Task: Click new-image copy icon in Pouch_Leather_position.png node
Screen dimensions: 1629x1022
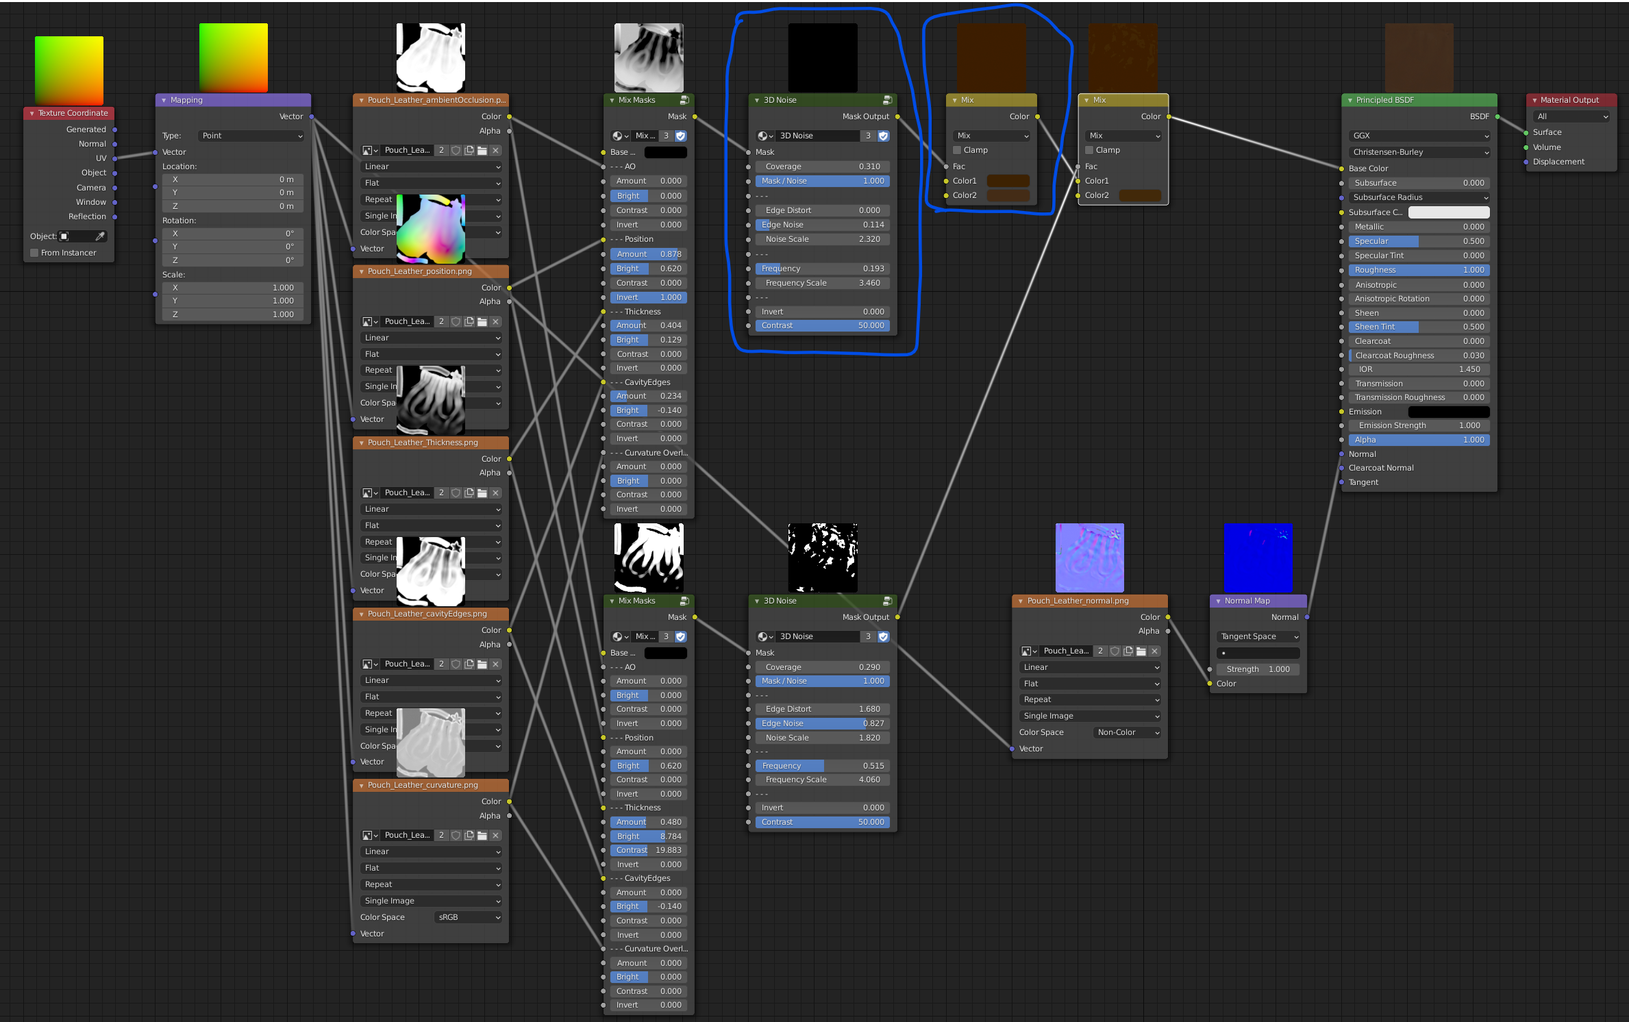Action: pos(469,322)
